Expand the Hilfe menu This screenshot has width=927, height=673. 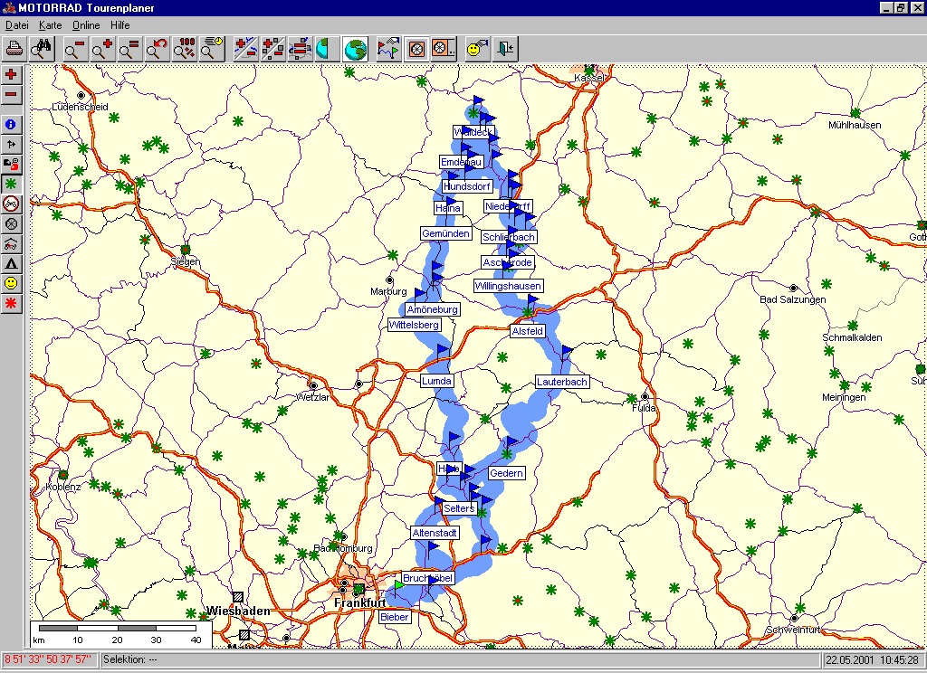119,25
